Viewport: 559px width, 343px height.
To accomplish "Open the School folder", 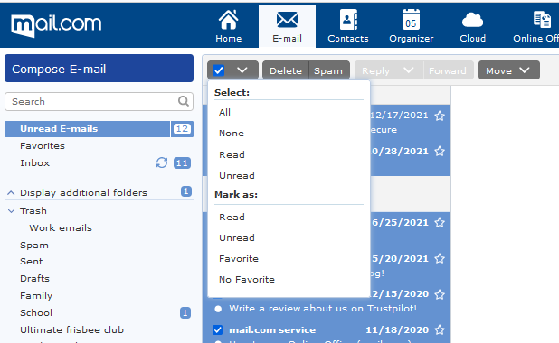I will coord(36,312).
